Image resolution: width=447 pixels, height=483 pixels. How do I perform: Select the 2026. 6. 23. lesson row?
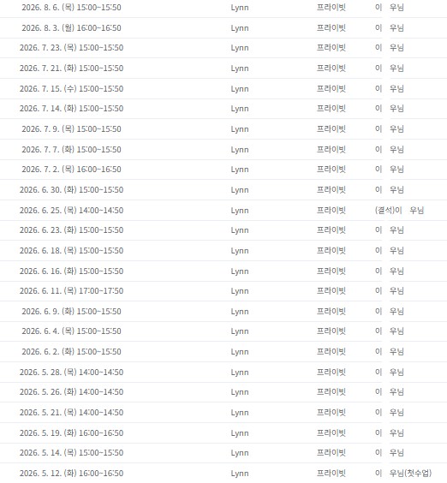pyautogui.click(x=223, y=230)
